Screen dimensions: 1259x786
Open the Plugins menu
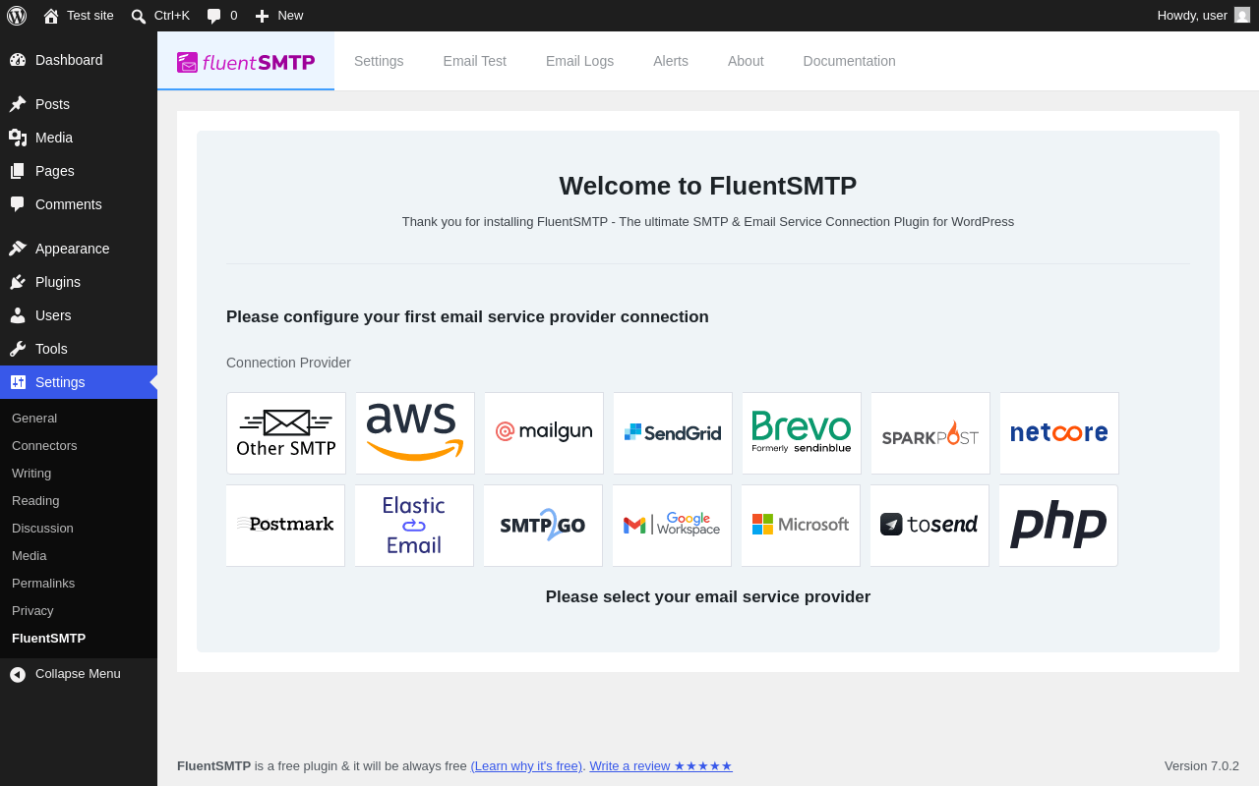coord(79,282)
